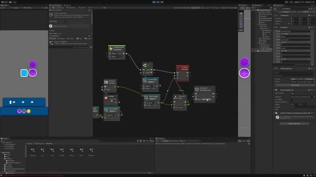Screen dimensions: 316x177
Task: Expand the Assets folder in Project tree
Action: click(1, 152)
